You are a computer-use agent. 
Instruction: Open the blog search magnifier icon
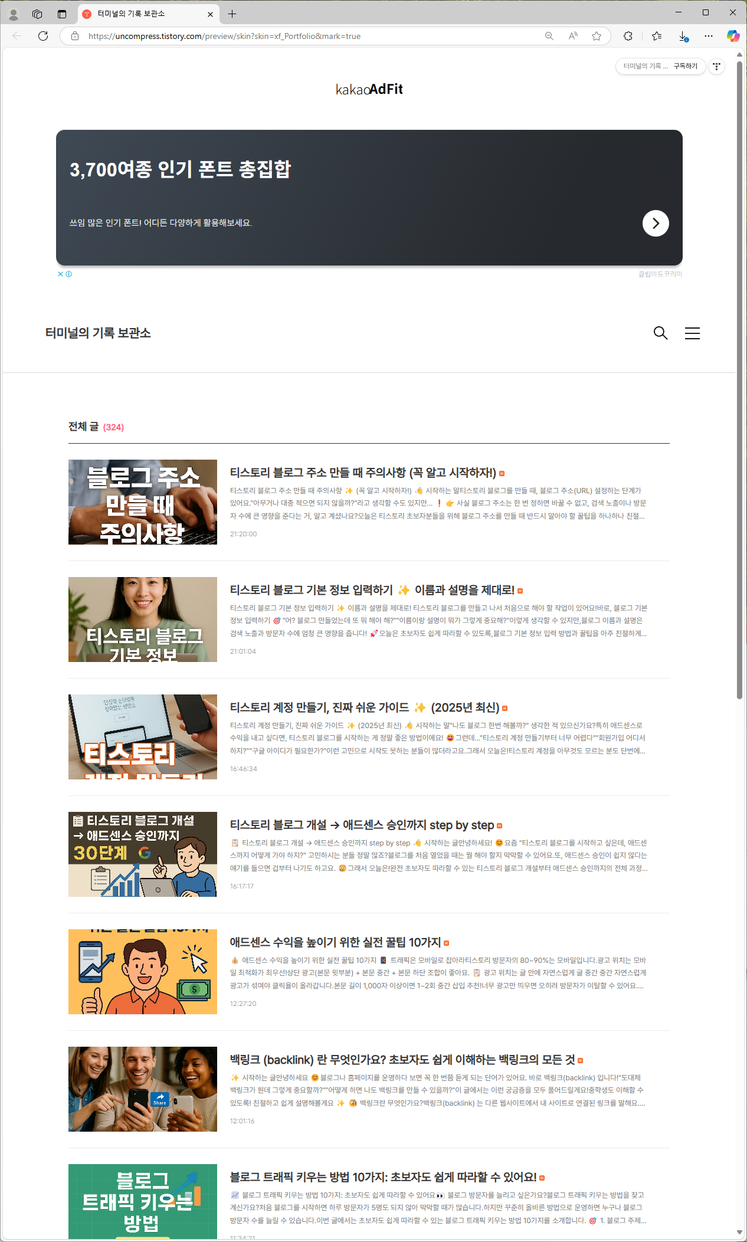[x=660, y=333]
